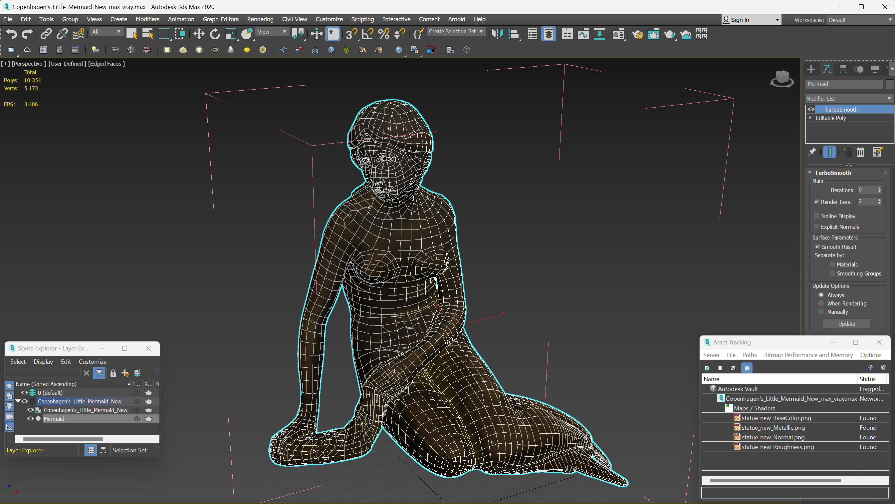Select the Link tool icon
The image size is (895, 504).
point(46,34)
